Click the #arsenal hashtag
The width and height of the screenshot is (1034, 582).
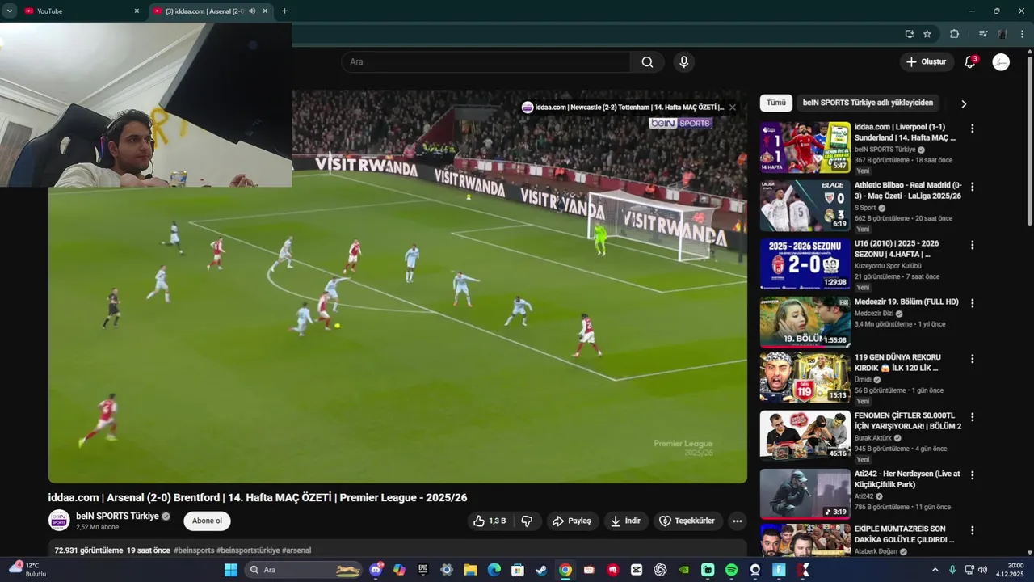point(296,550)
